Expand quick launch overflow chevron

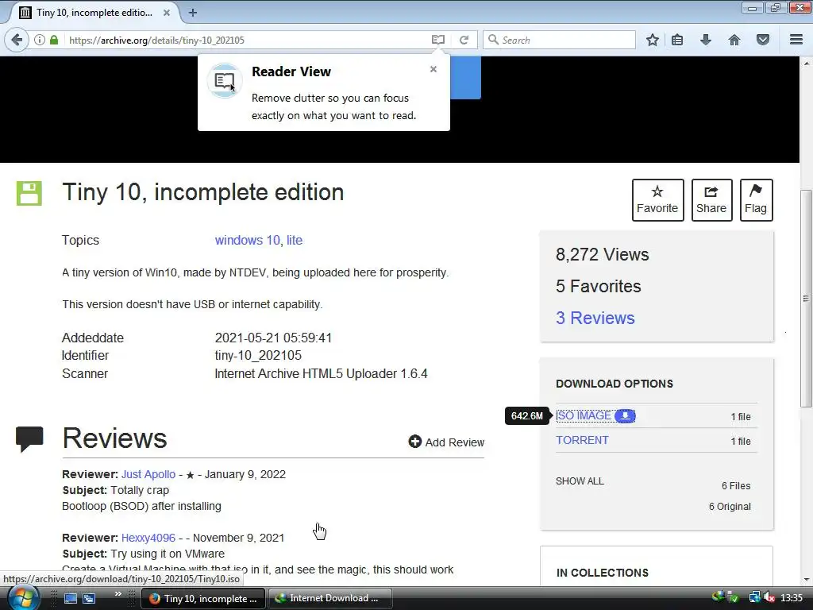[118, 593]
